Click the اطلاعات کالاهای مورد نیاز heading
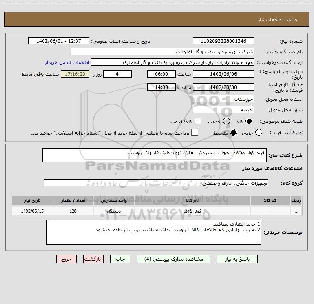 click(x=272, y=169)
